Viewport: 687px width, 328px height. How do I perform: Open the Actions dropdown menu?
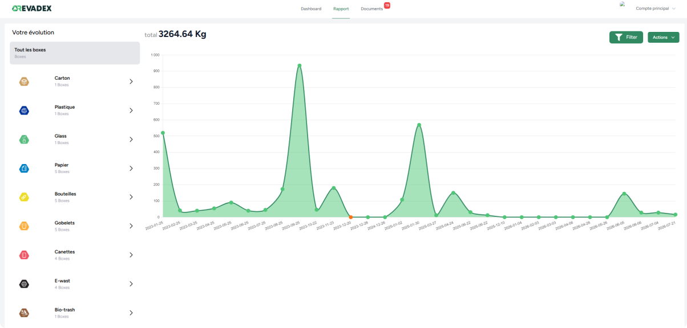664,37
